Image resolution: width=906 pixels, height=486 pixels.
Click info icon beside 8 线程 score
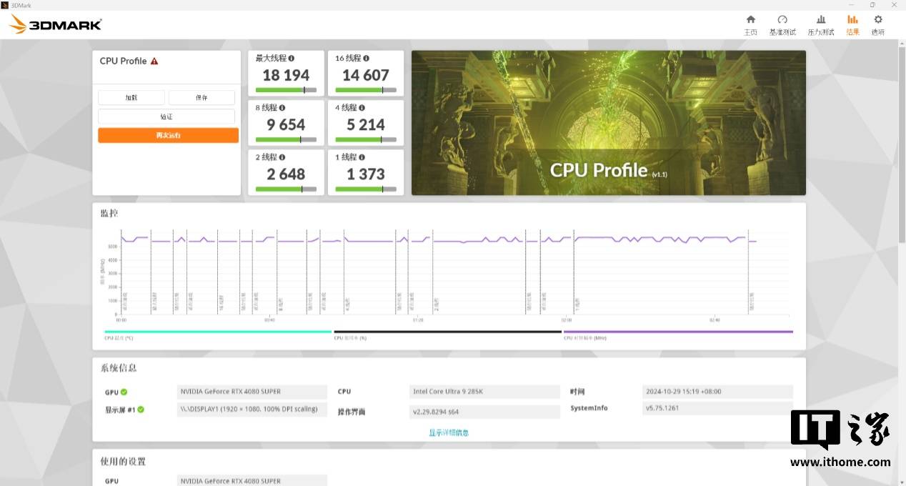pyautogui.click(x=282, y=107)
